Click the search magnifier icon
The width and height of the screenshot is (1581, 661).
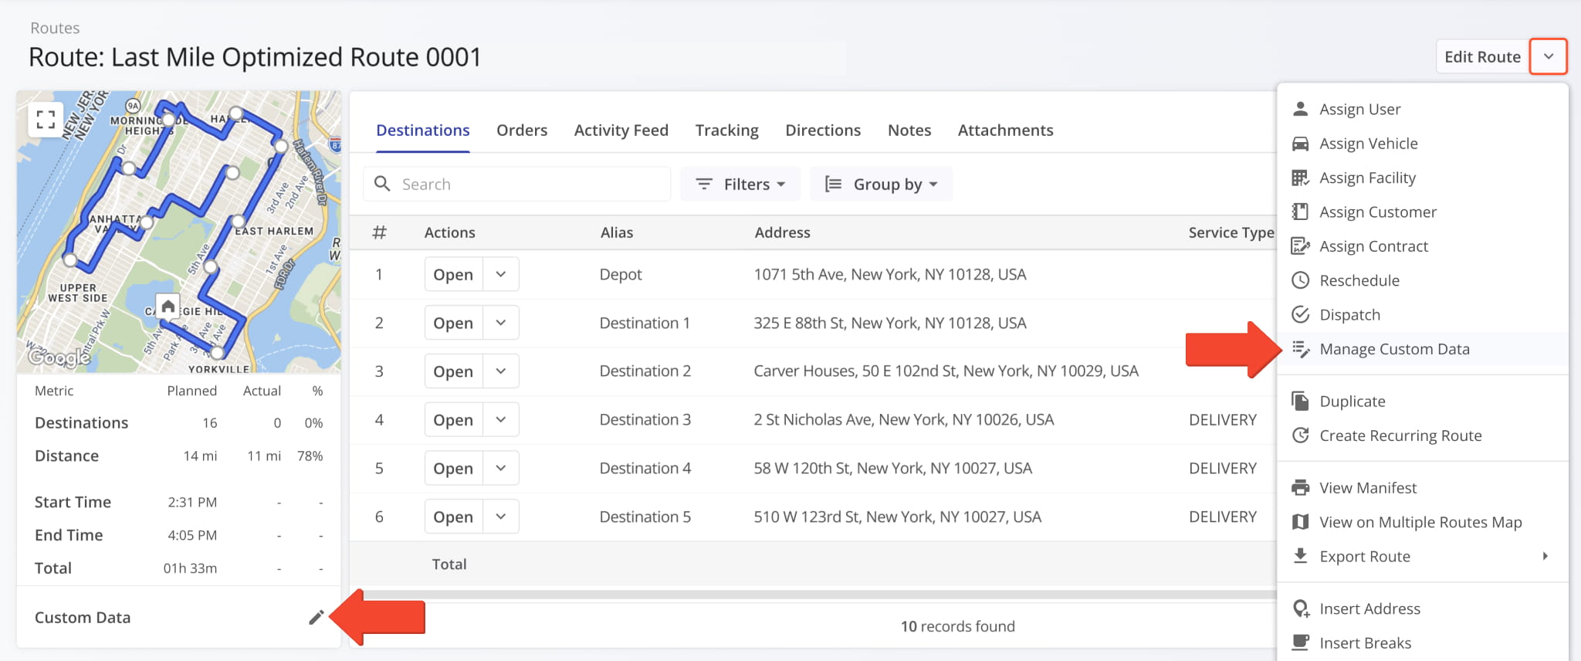point(382,184)
